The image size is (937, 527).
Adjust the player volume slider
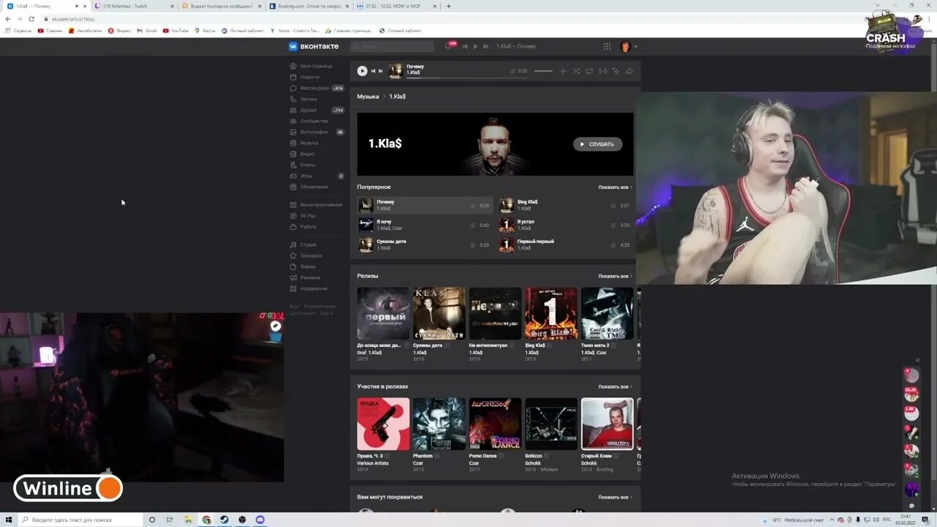[543, 71]
